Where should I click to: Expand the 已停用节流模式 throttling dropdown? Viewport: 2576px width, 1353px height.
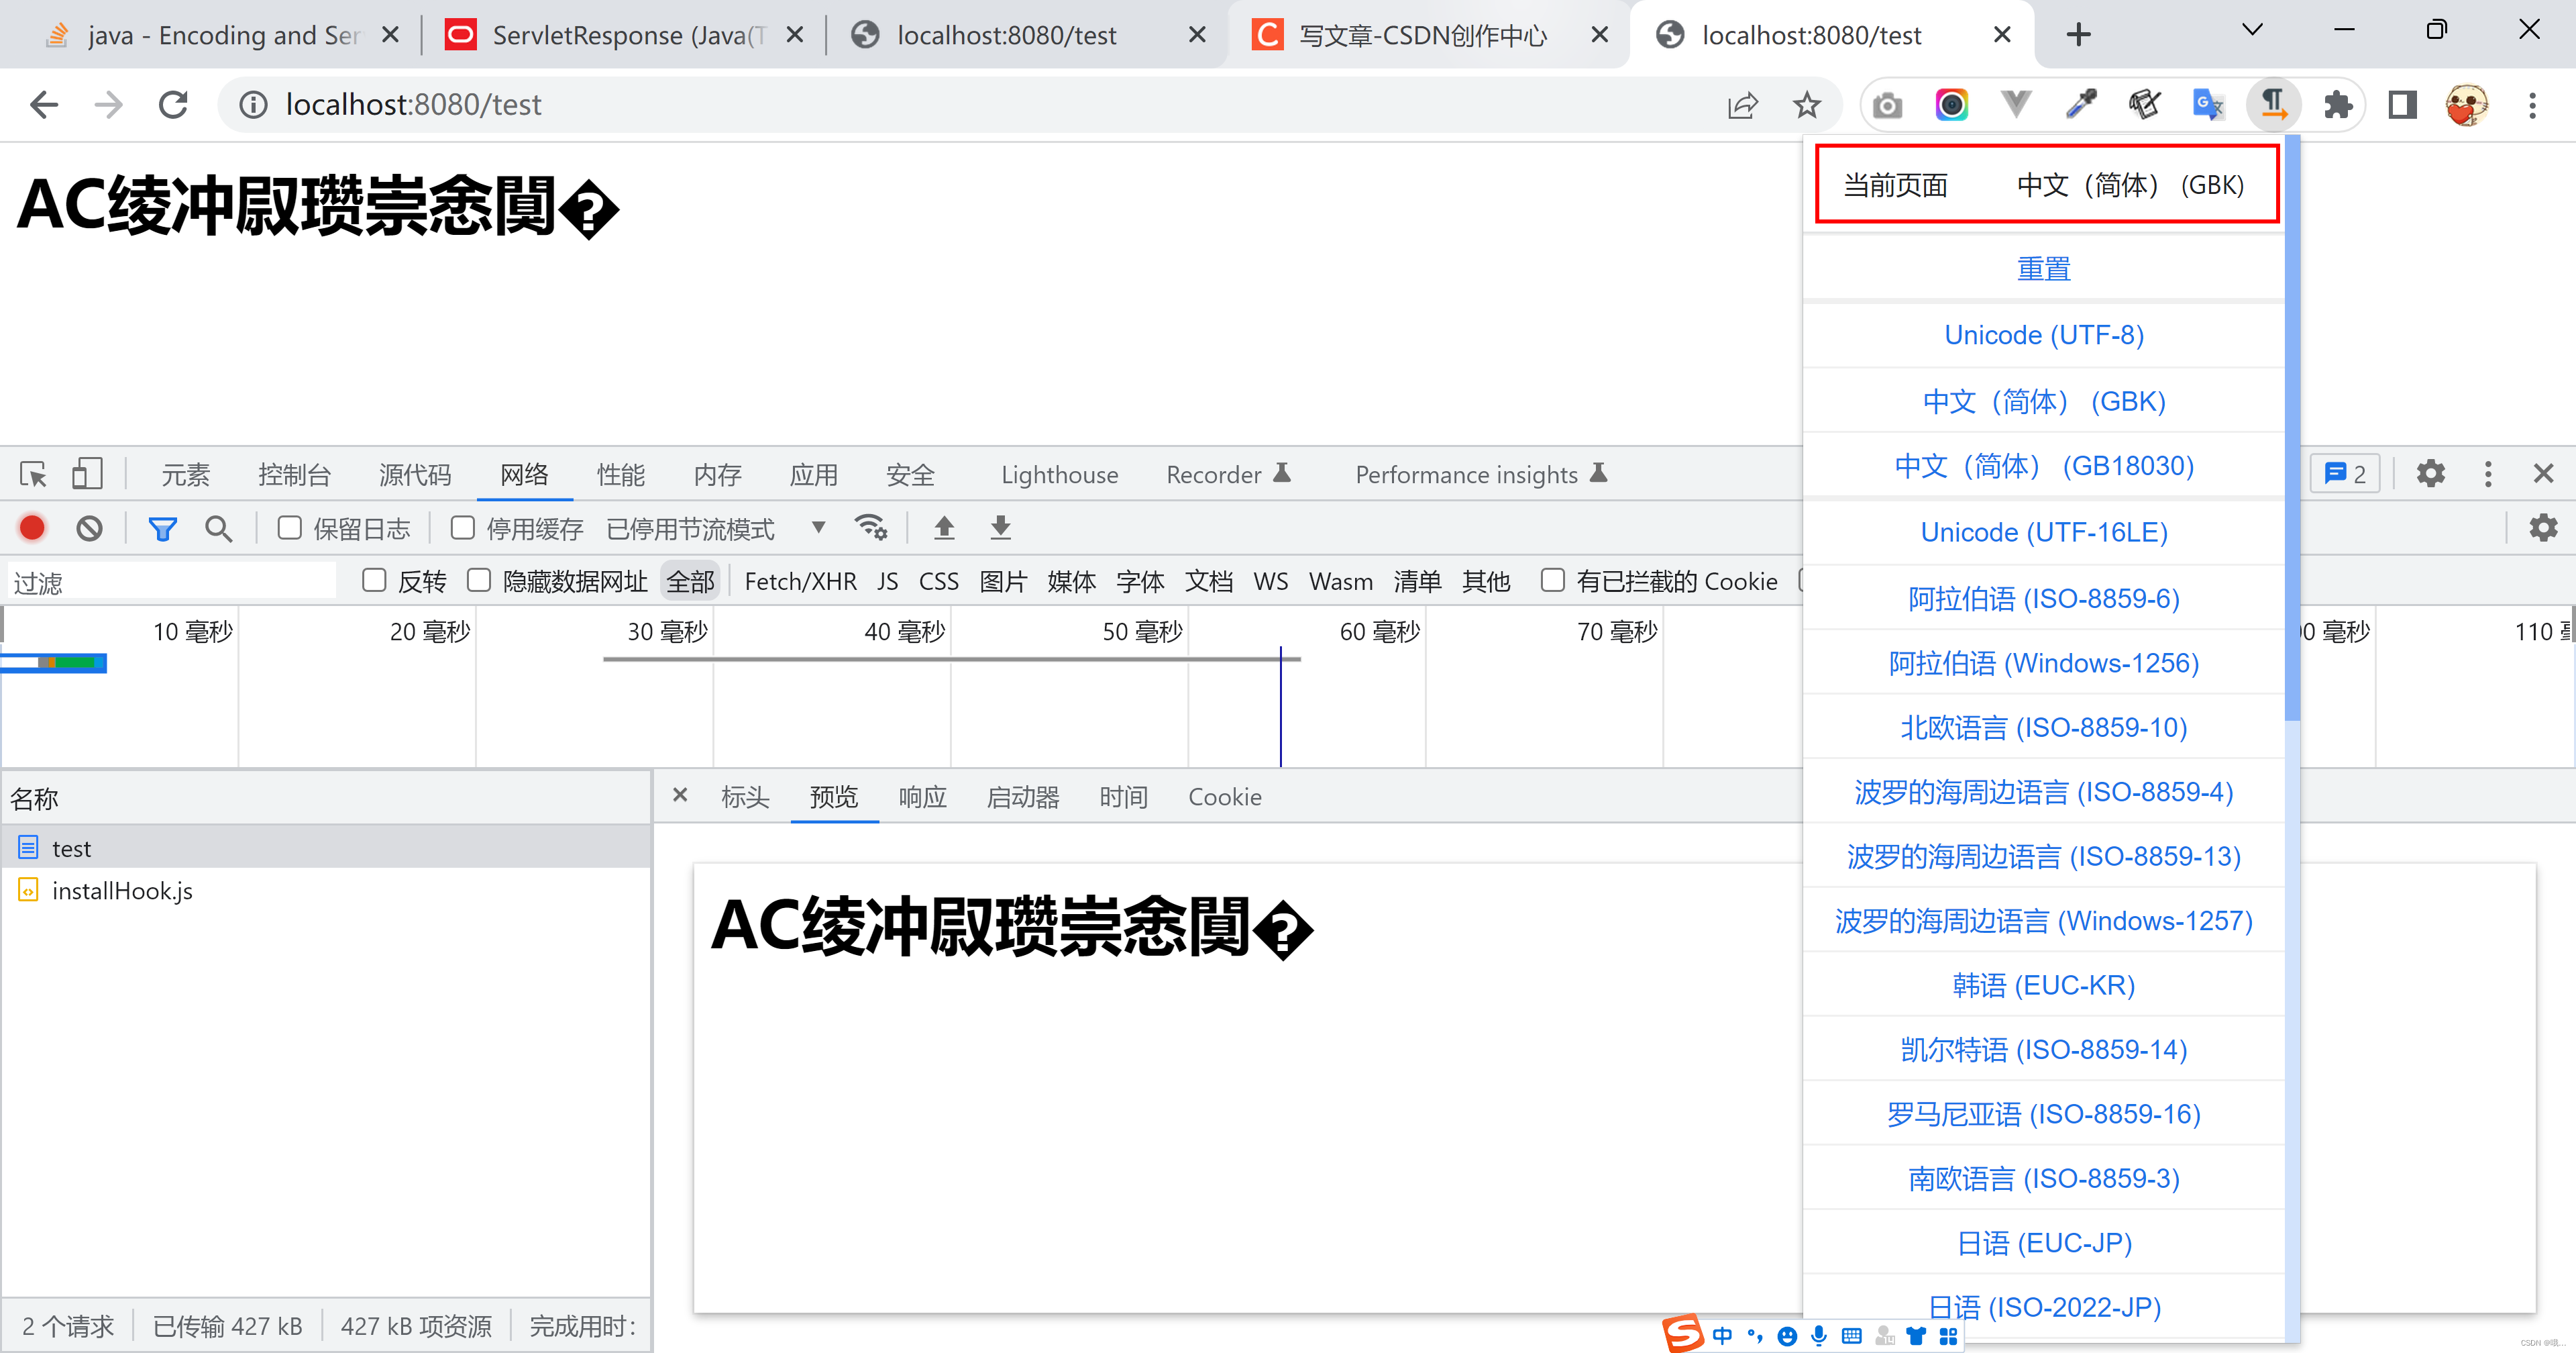click(716, 528)
